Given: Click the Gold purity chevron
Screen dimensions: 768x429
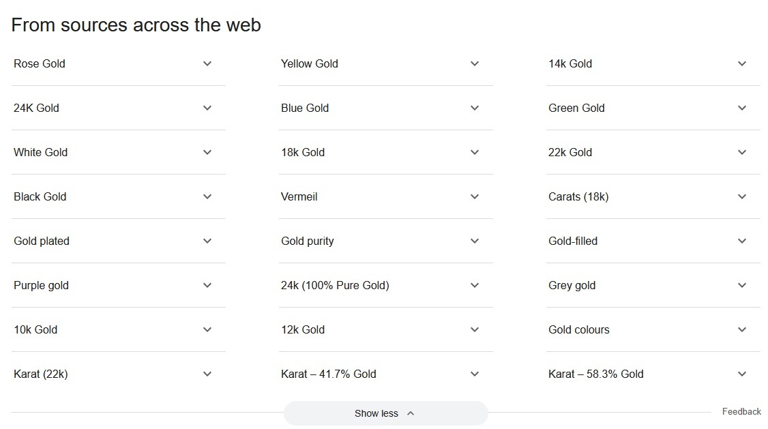Looking at the screenshot, I should [x=475, y=241].
